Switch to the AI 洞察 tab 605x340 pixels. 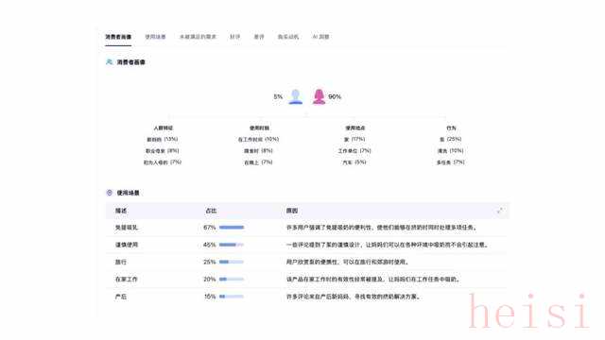click(320, 37)
